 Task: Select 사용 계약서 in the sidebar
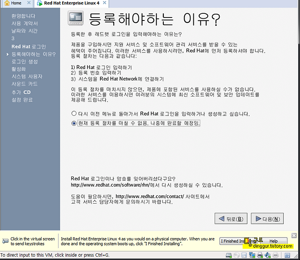(25, 23)
